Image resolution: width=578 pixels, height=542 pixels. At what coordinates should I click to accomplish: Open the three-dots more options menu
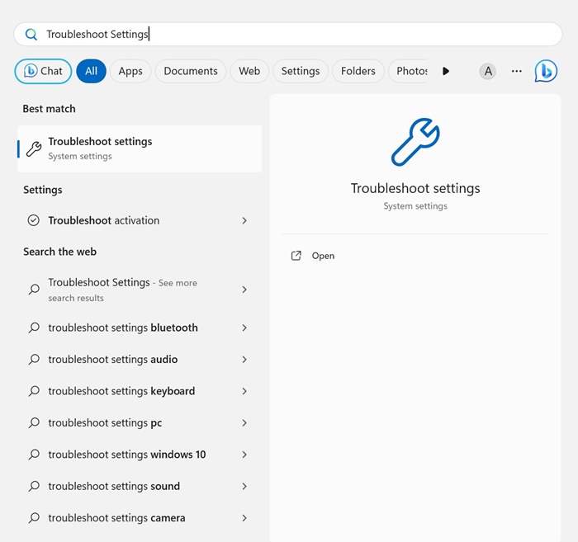517,71
